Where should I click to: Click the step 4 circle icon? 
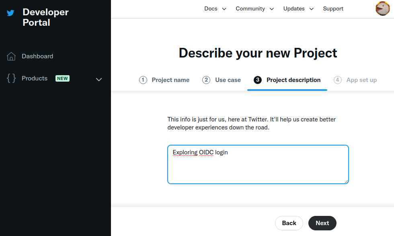338,80
